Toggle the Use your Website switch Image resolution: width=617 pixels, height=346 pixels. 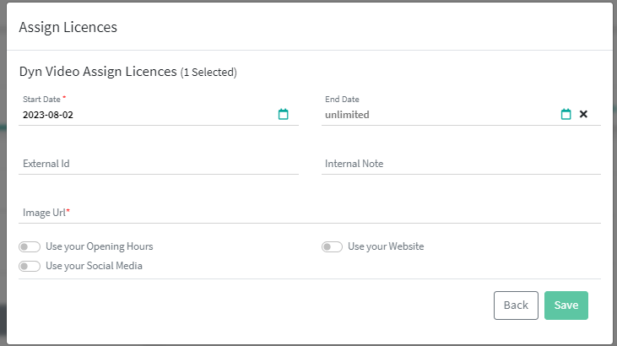tap(332, 246)
